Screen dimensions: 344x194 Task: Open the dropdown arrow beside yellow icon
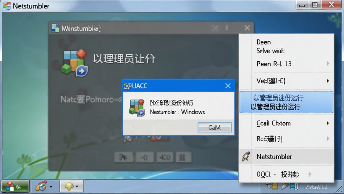click(77, 187)
